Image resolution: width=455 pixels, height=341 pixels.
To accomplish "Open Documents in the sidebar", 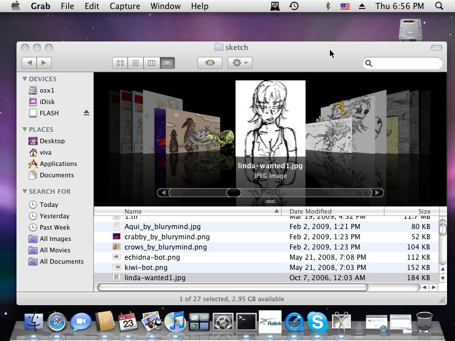I will point(51,175).
